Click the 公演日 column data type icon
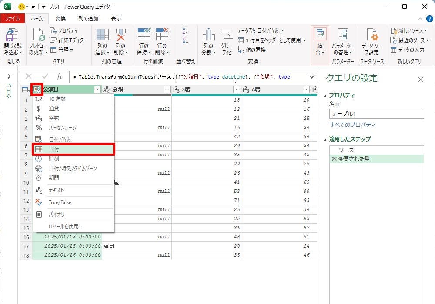The image size is (435, 304). (37, 89)
